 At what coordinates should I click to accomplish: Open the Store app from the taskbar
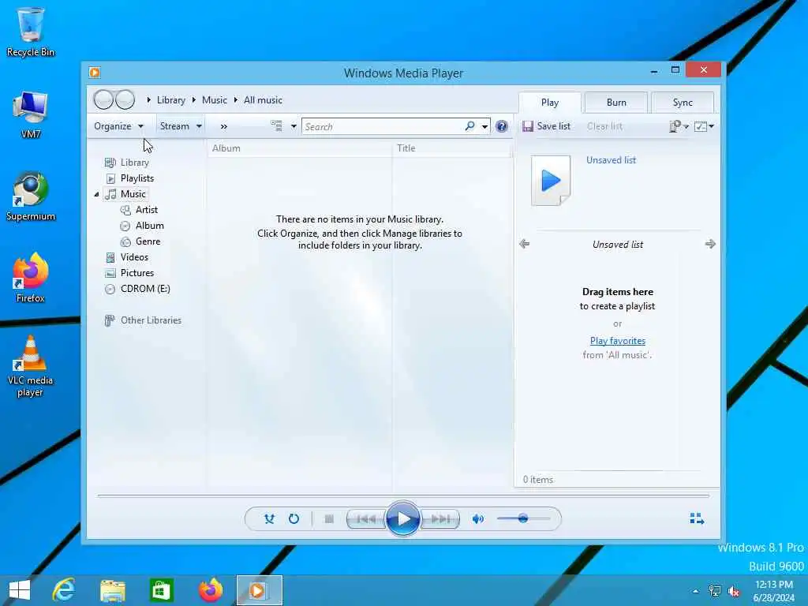(x=161, y=590)
